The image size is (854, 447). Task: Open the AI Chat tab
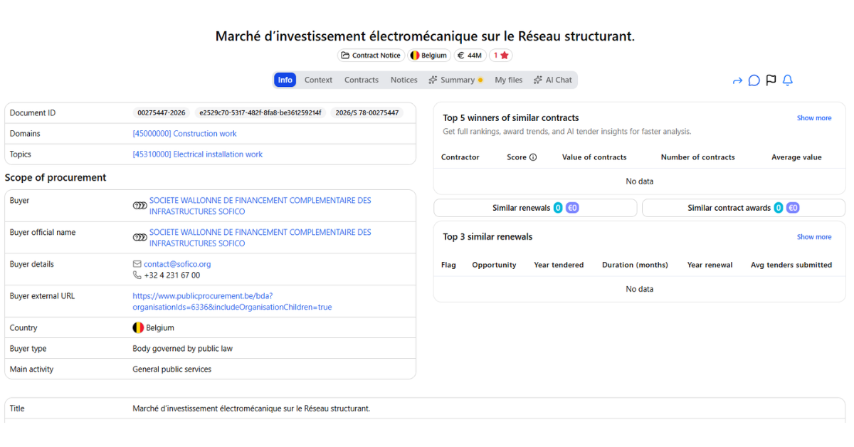(x=553, y=80)
